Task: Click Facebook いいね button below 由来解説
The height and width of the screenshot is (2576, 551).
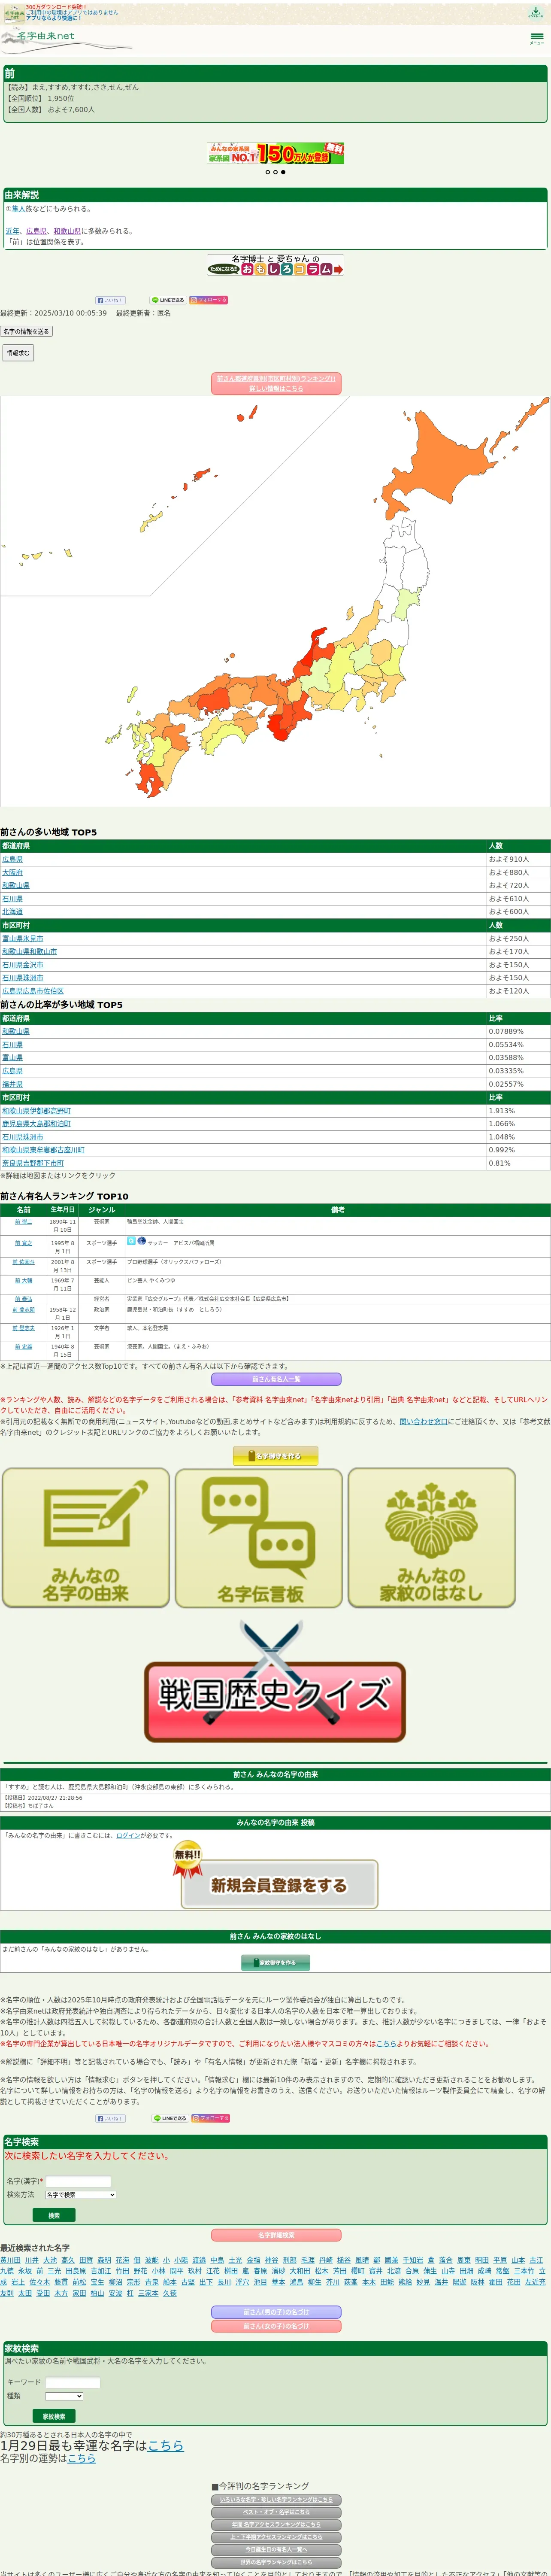Action: pyautogui.click(x=110, y=300)
